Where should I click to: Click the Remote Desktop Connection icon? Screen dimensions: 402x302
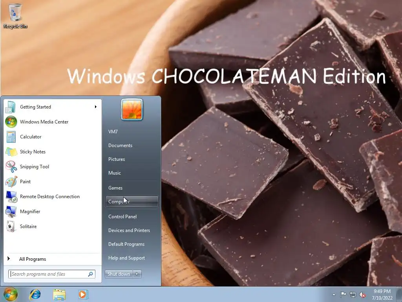[11, 197]
